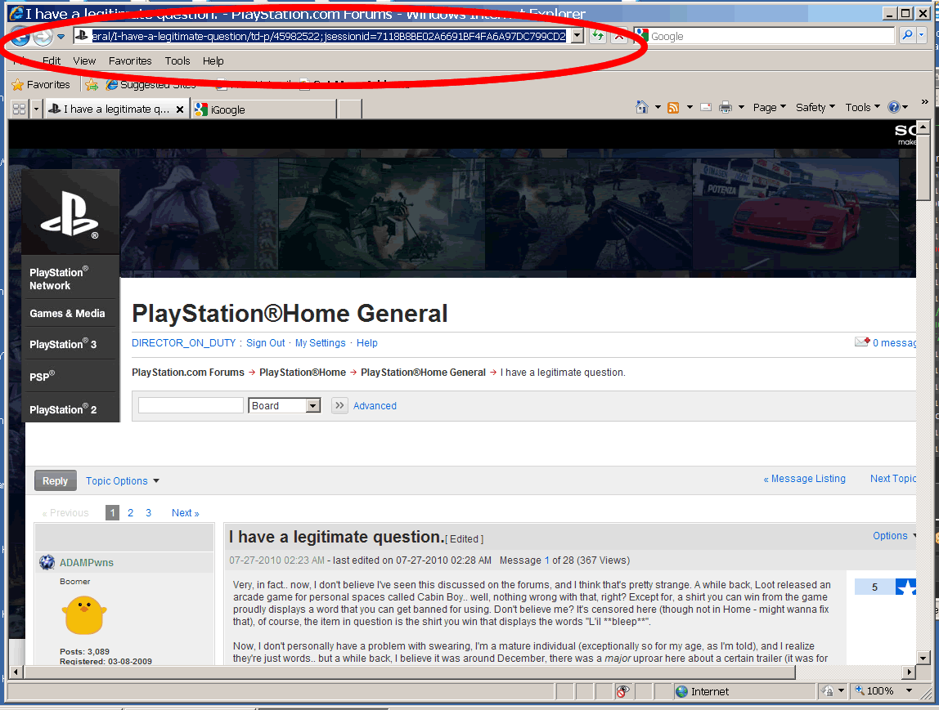Open the Help question mark icon
This screenshot has width=939, height=710.
894,108
